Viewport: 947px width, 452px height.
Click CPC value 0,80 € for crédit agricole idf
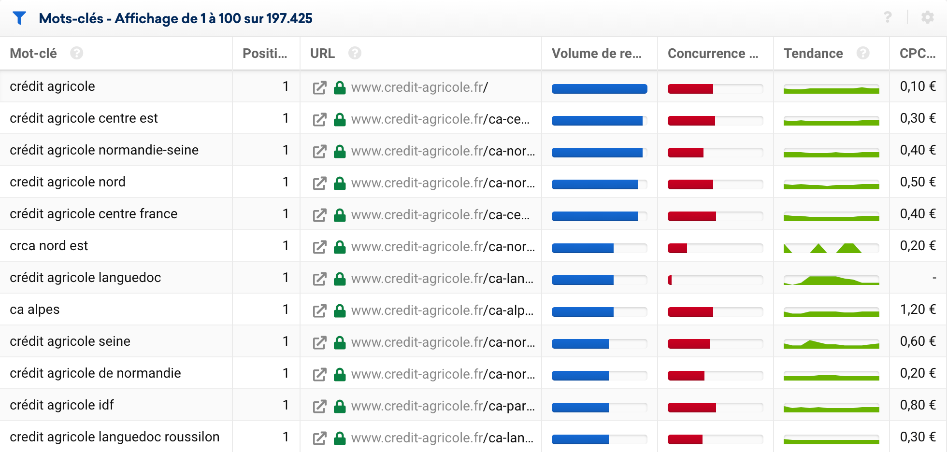tap(918, 405)
